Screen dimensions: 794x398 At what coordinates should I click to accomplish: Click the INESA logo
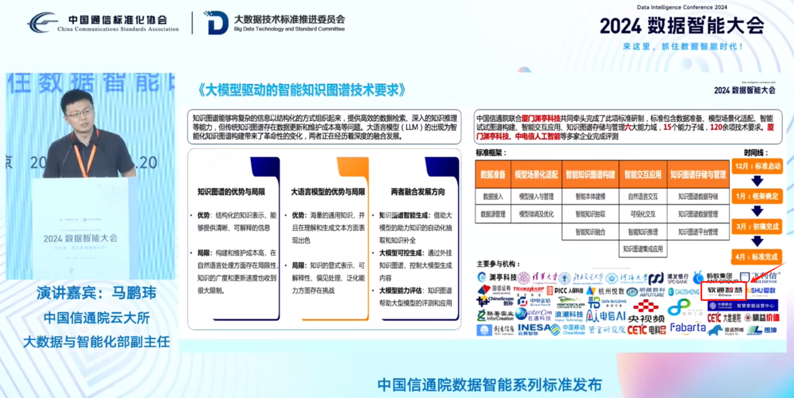point(538,329)
